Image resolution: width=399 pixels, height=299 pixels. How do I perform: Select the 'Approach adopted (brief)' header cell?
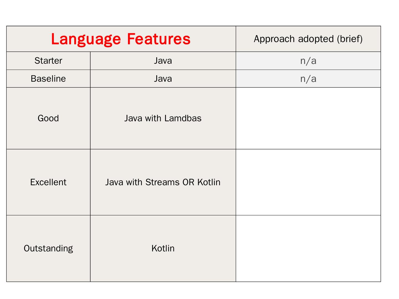coord(308,39)
